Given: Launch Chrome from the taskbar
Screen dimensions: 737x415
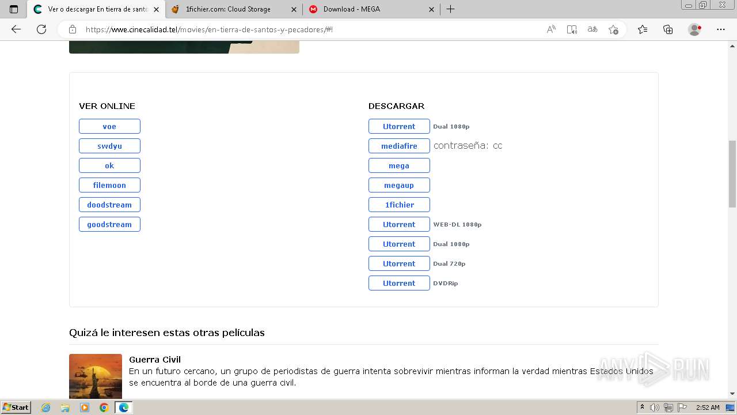Looking at the screenshot, I should tap(104, 408).
